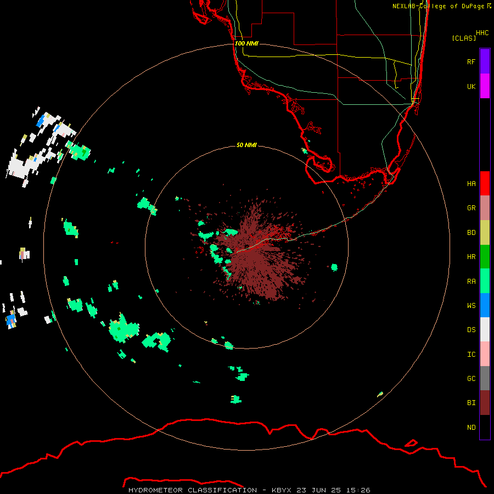Screen dimensions: 494x494
Task: Click the "WS" legend label
Action: point(471,305)
